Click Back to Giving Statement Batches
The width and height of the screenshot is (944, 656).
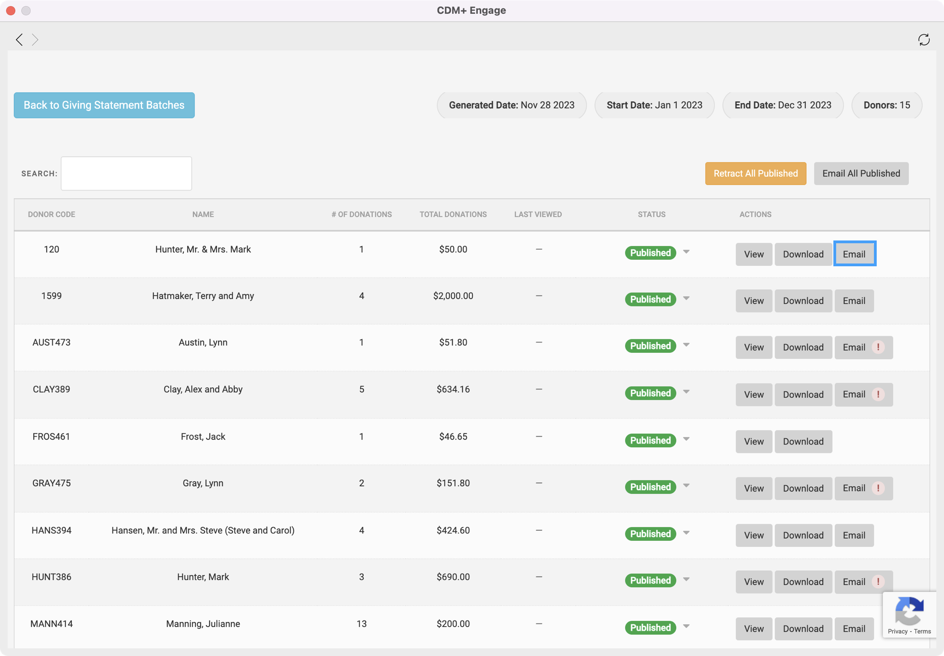coord(104,105)
